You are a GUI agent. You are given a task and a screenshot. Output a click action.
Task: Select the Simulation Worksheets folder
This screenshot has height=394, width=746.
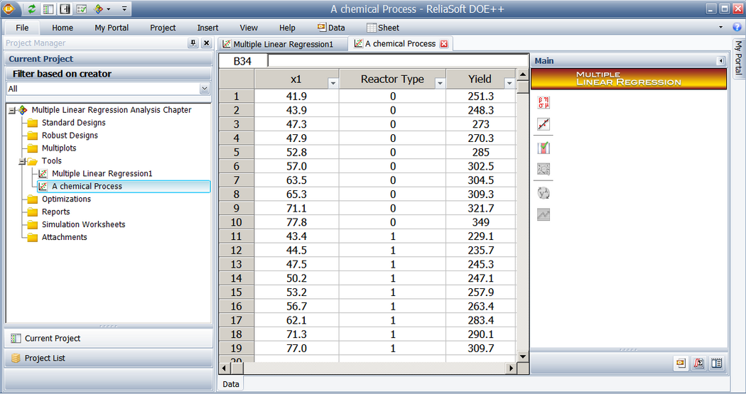click(x=83, y=224)
